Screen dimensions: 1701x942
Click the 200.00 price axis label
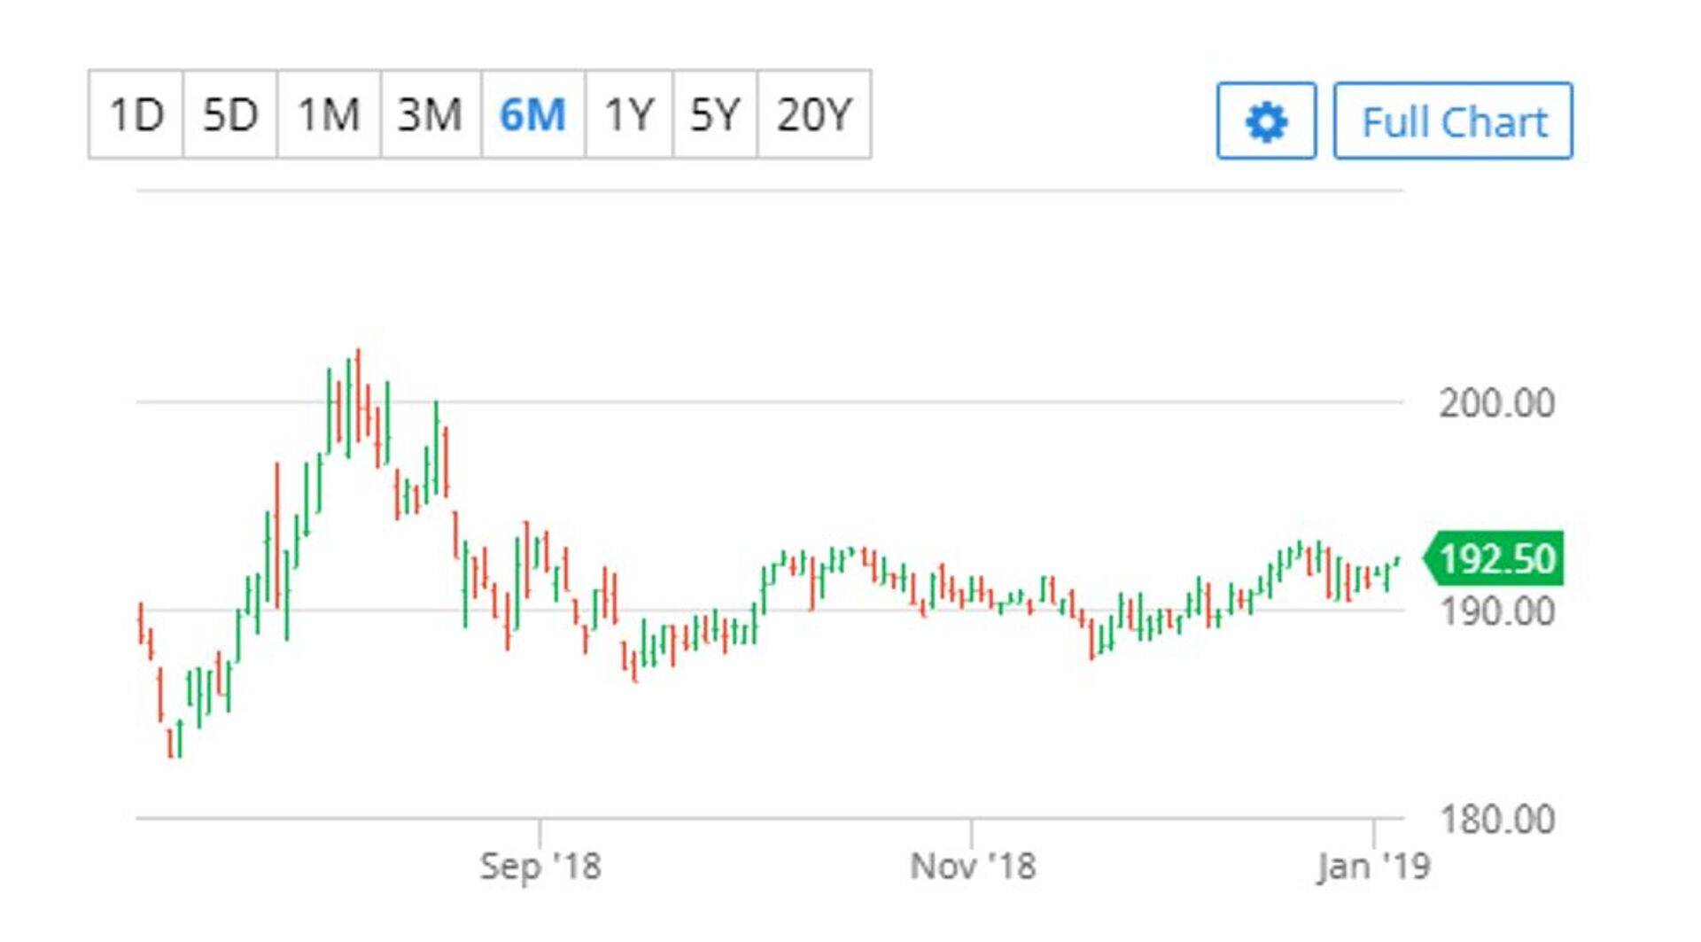1496,404
